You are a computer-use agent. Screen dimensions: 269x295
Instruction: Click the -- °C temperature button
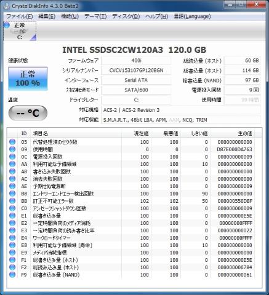coord(28,113)
